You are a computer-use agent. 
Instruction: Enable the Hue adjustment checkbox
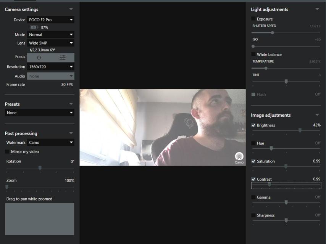253,143
